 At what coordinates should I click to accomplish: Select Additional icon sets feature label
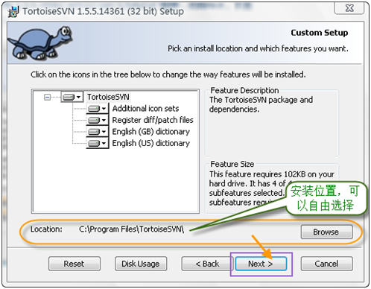click(x=145, y=109)
